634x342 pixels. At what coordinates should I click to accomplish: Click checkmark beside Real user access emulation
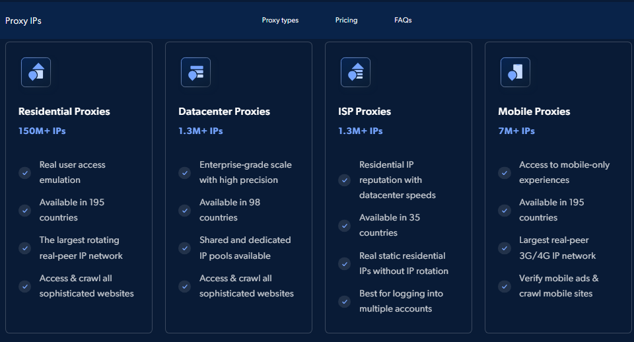[x=25, y=173]
